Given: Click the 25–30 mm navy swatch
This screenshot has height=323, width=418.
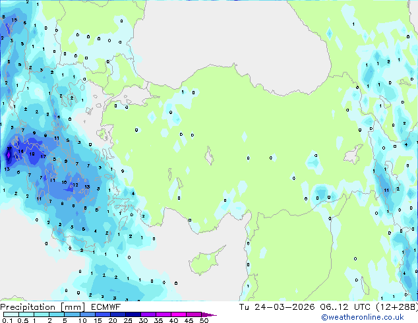Looking at the screenshot, I should click(133, 314).
